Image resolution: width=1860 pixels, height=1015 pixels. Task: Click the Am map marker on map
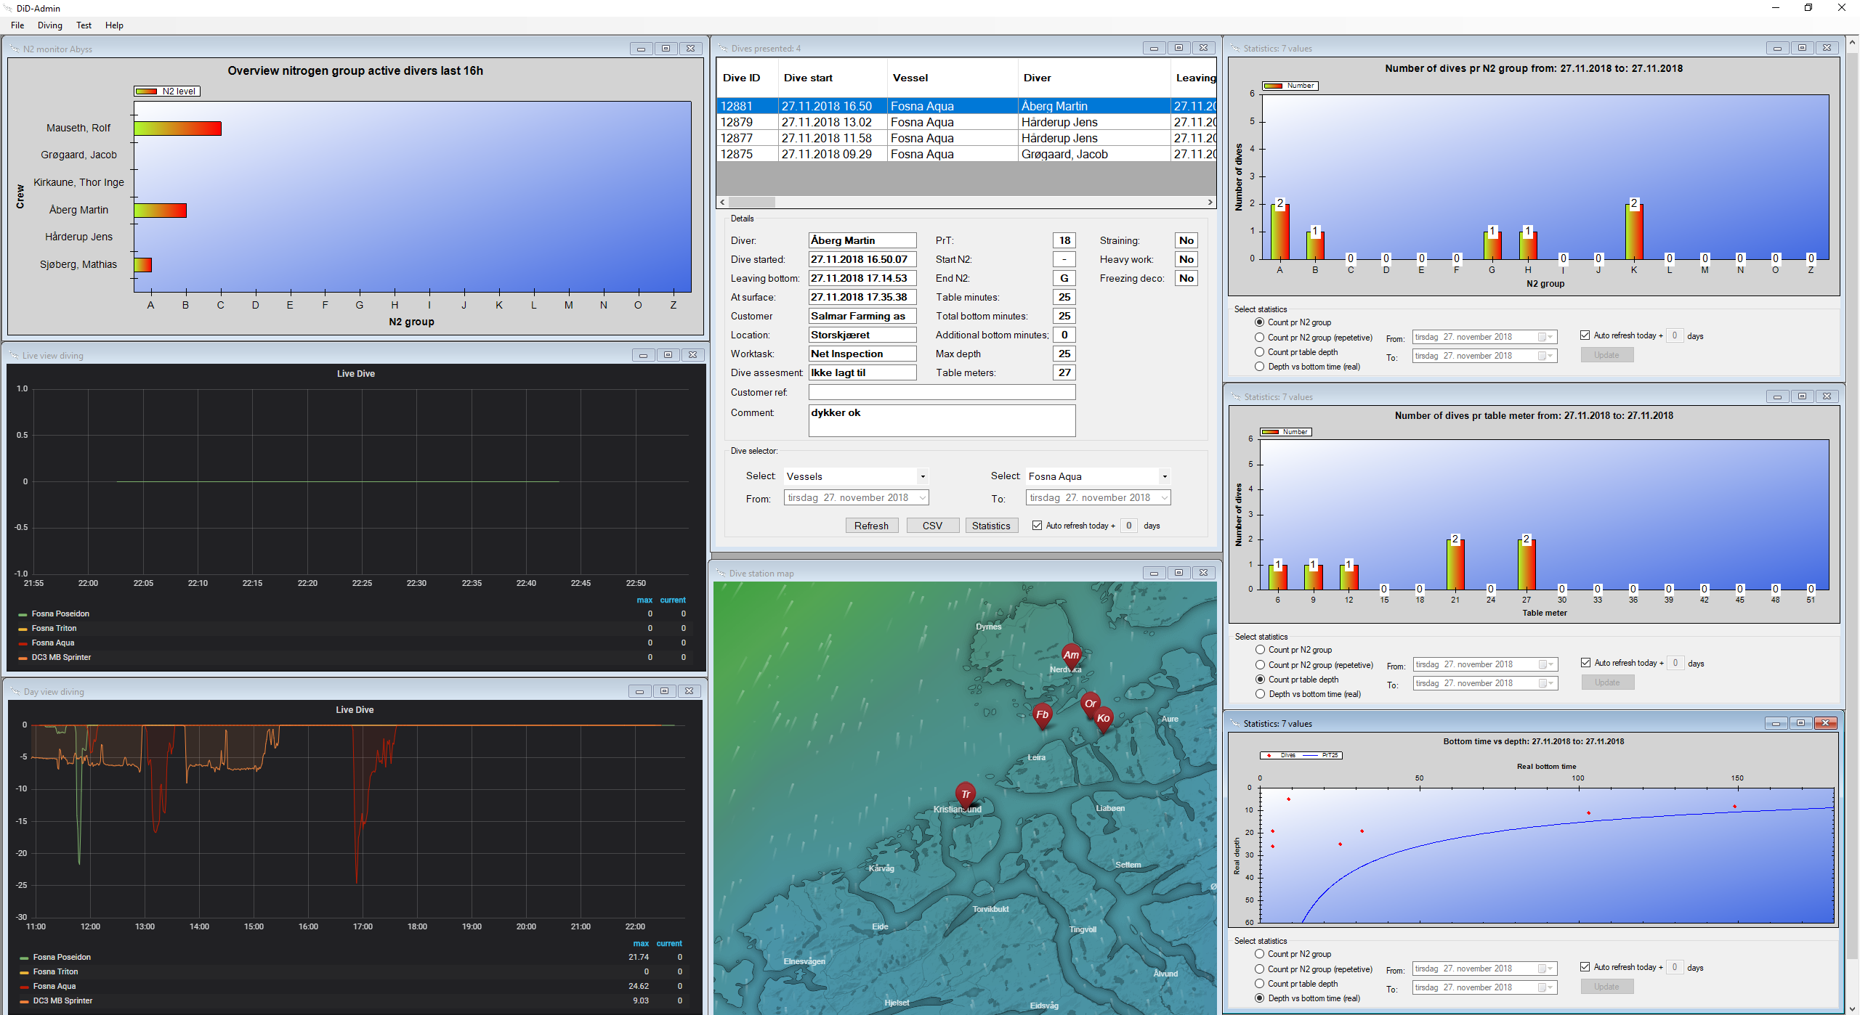(x=1071, y=655)
